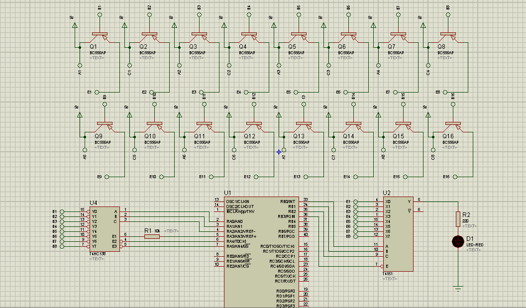Click the 74HC138 value label
Image resolution: width=526 pixels, height=308 pixels.
click(x=98, y=254)
